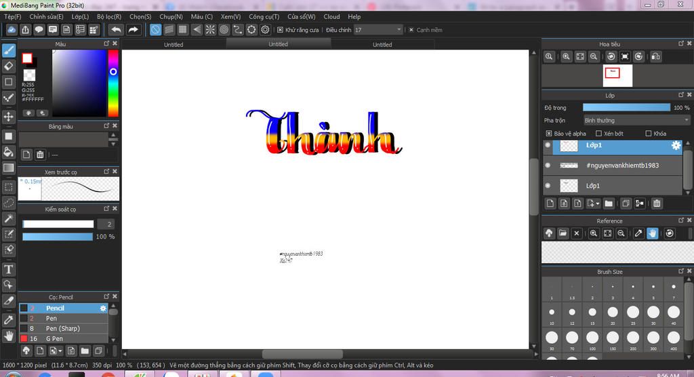694x377 pixels.
Task: Click the Undo arrow
Action: point(116,30)
